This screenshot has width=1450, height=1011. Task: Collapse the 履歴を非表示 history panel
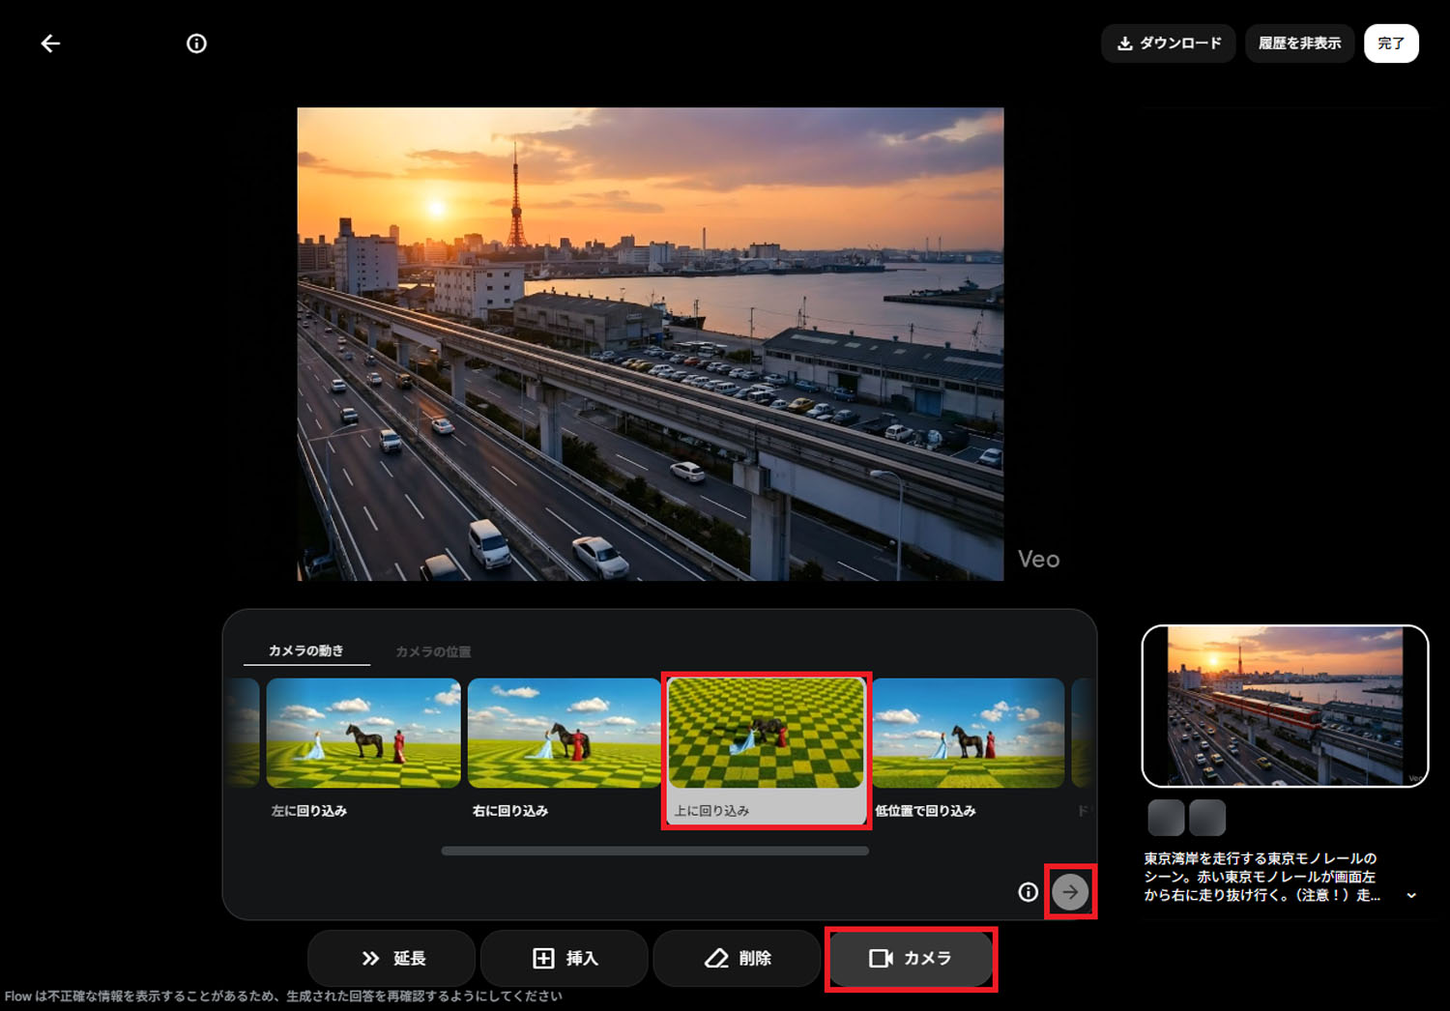1299,43
